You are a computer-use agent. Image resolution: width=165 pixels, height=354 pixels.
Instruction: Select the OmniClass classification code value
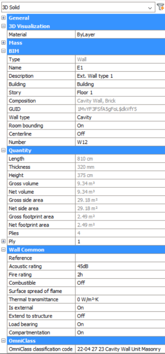coord(120,349)
